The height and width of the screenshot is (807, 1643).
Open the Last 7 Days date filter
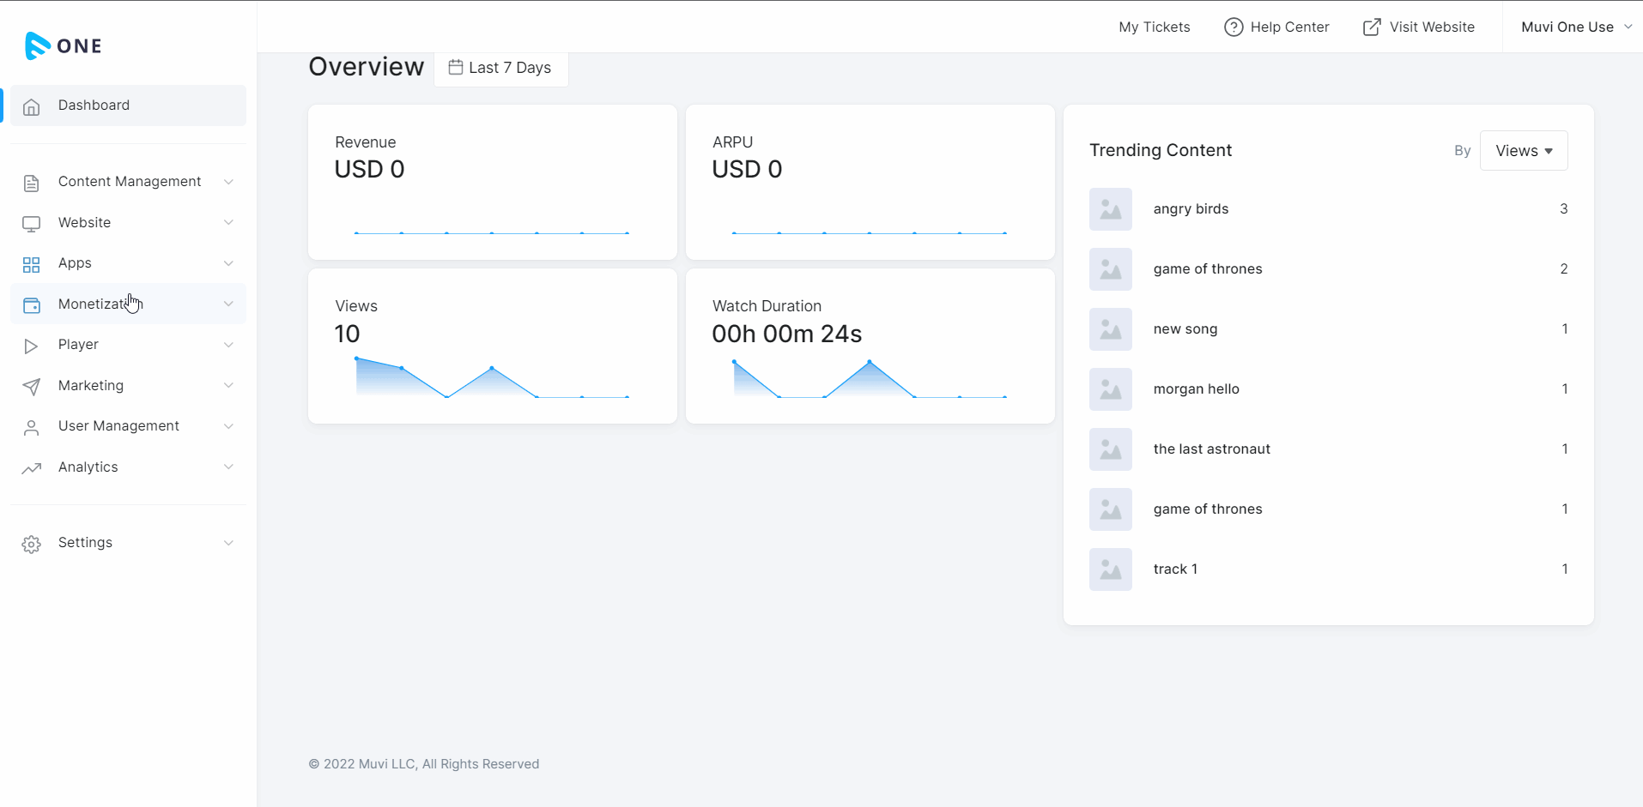coord(500,68)
